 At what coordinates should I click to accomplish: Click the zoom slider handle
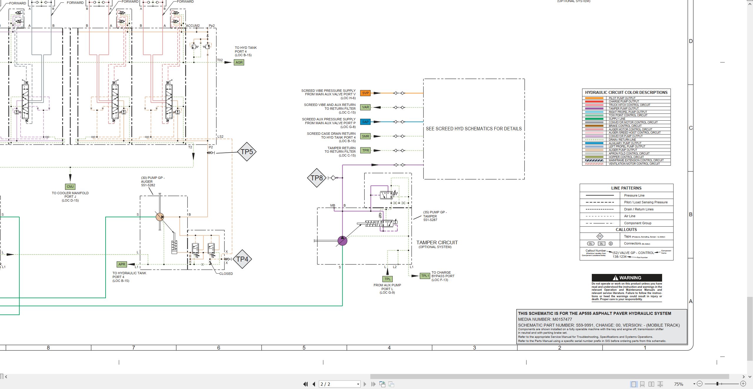point(717,384)
